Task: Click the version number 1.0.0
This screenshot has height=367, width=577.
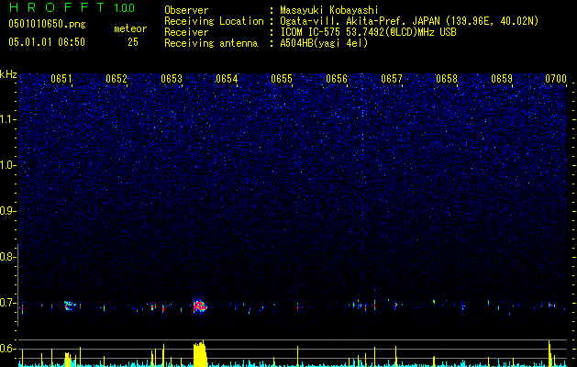Action: [125, 7]
